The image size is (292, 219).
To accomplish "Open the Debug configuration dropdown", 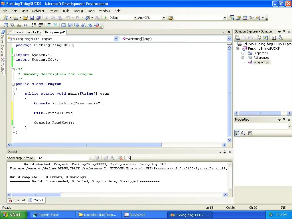I will coord(135,18).
